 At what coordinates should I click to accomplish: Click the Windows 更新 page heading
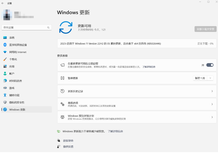[73, 12]
